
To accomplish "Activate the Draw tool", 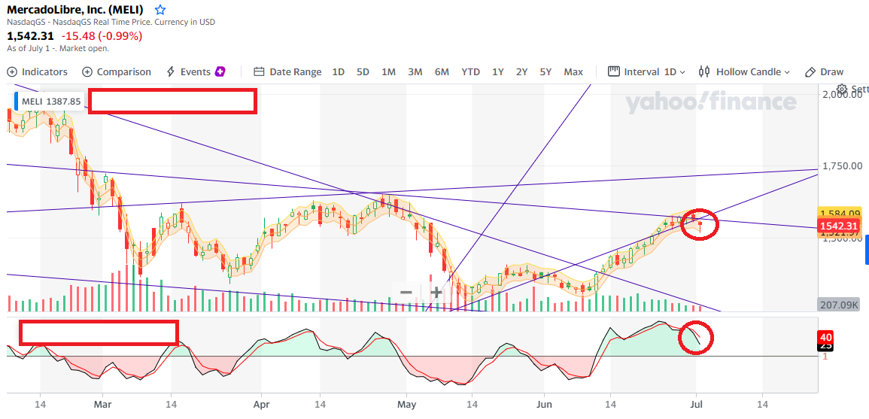I will [824, 71].
